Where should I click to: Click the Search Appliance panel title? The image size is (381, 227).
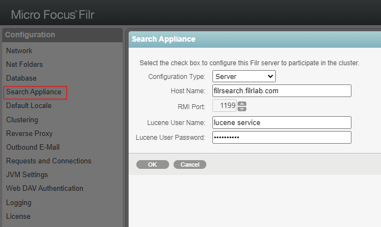pos(164,39)
